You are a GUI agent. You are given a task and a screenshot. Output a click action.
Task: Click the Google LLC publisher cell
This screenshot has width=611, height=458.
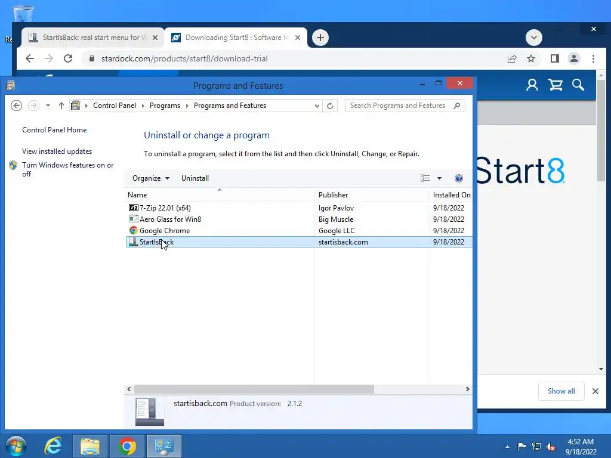pyautogui.click(x=337, y=231)
